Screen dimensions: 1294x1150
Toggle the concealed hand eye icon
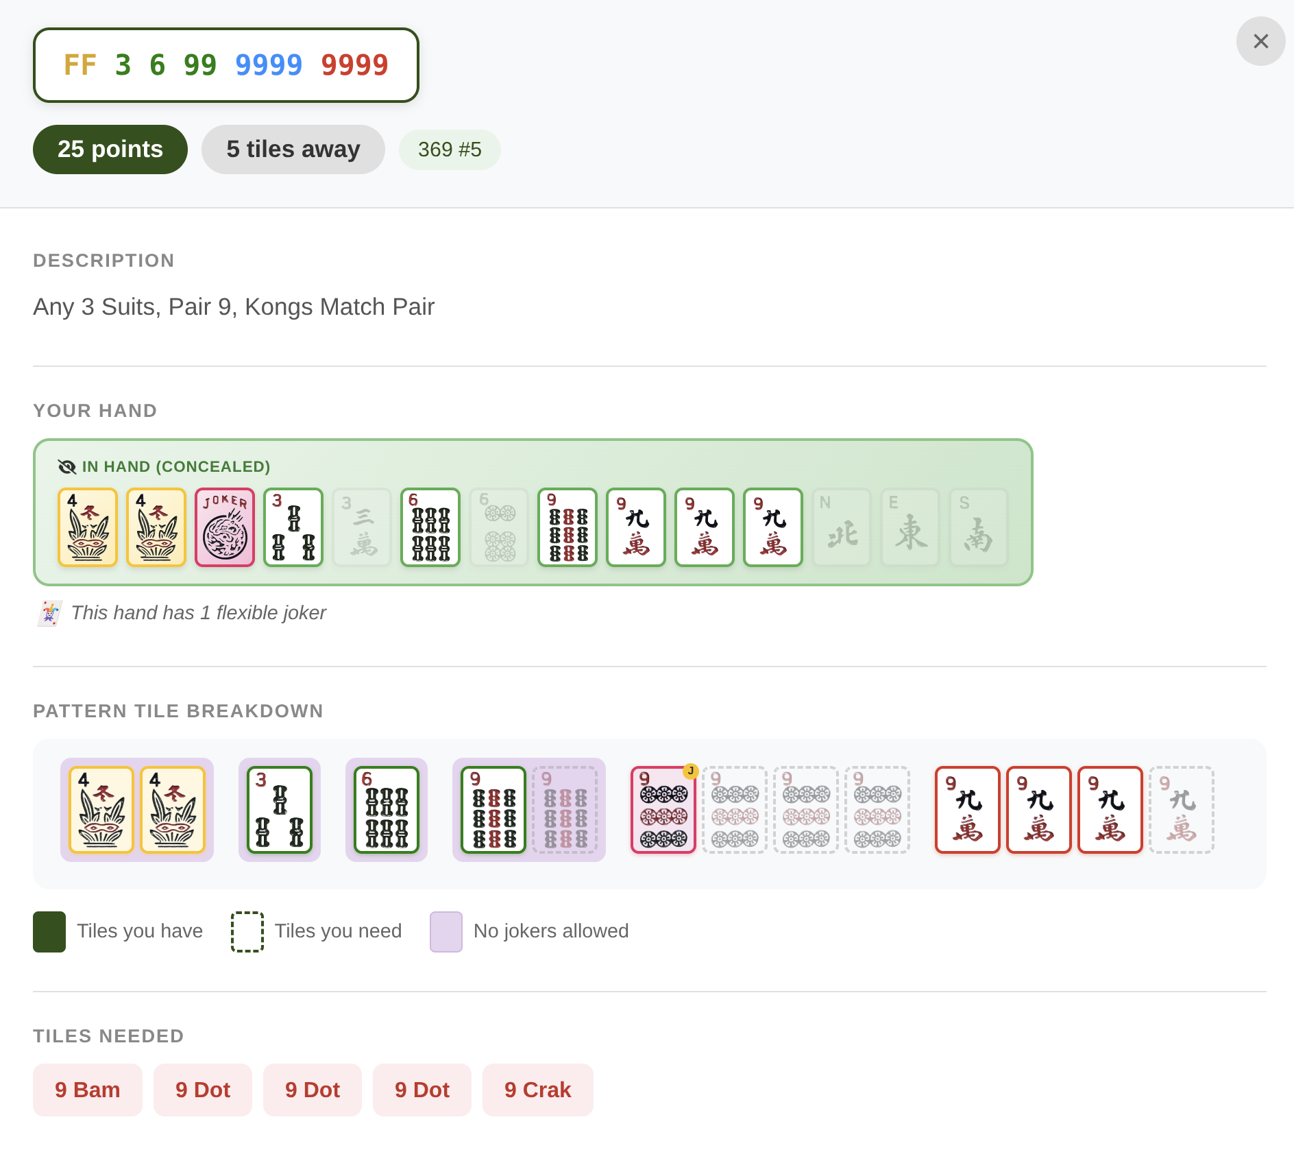66,466
